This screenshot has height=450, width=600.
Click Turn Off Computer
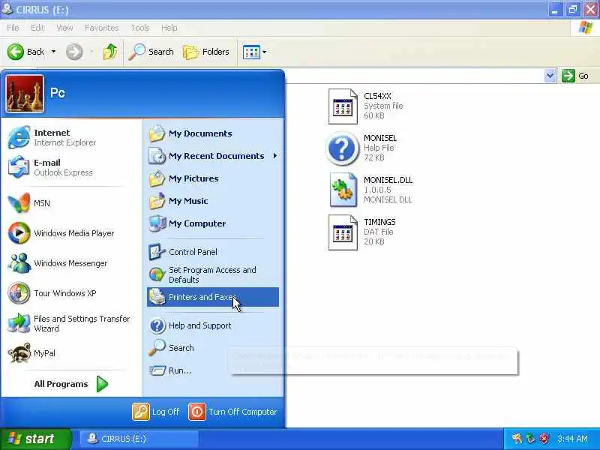point(232,412)
